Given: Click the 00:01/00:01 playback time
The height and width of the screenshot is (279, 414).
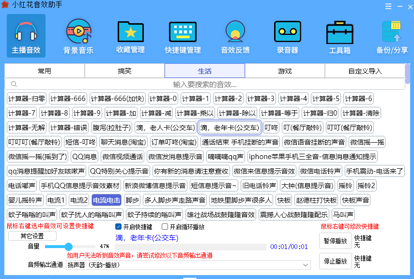Looking at the screenshot, I should (289, 247).
